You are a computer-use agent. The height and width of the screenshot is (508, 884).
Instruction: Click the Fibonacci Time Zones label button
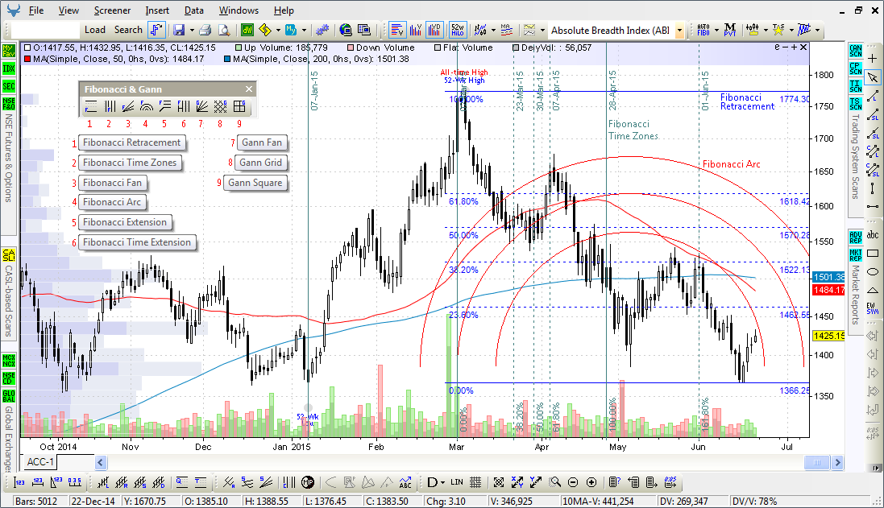(x=130, y=162)
